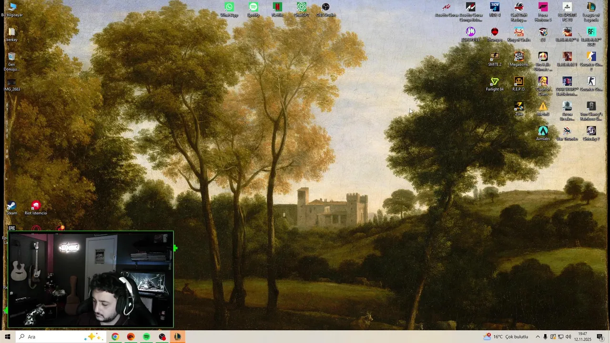Open Spotify from the taskbar
This screenshot has width=610, height=343.
point(146,337)
